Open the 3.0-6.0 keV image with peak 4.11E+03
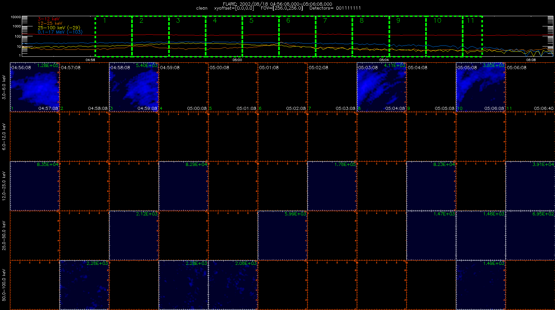The image size is (555, 310). [x=382, y=87]
